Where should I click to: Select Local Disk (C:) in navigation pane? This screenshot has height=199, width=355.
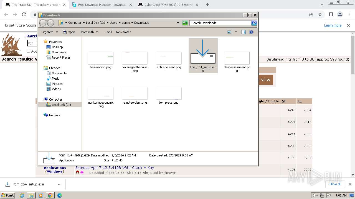point(61,105)
